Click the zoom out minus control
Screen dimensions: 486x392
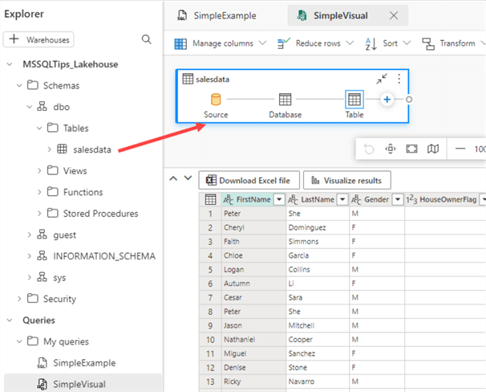[460, 149]
